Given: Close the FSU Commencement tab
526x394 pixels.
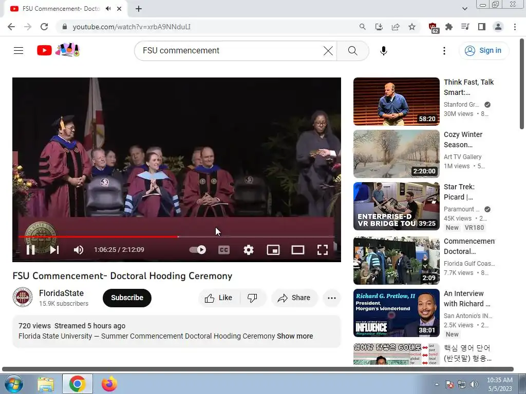Looking at the screenshot, I should point(119,9).
